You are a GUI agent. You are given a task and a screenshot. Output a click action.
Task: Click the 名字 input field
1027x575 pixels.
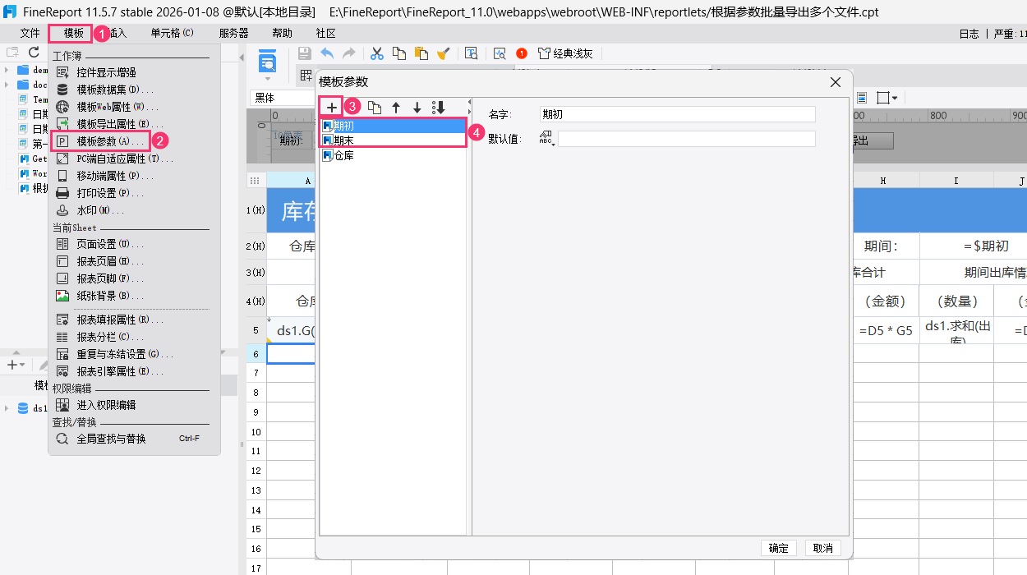[678, 114]
